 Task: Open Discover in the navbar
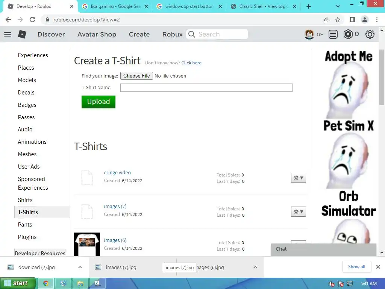(51, 34)
